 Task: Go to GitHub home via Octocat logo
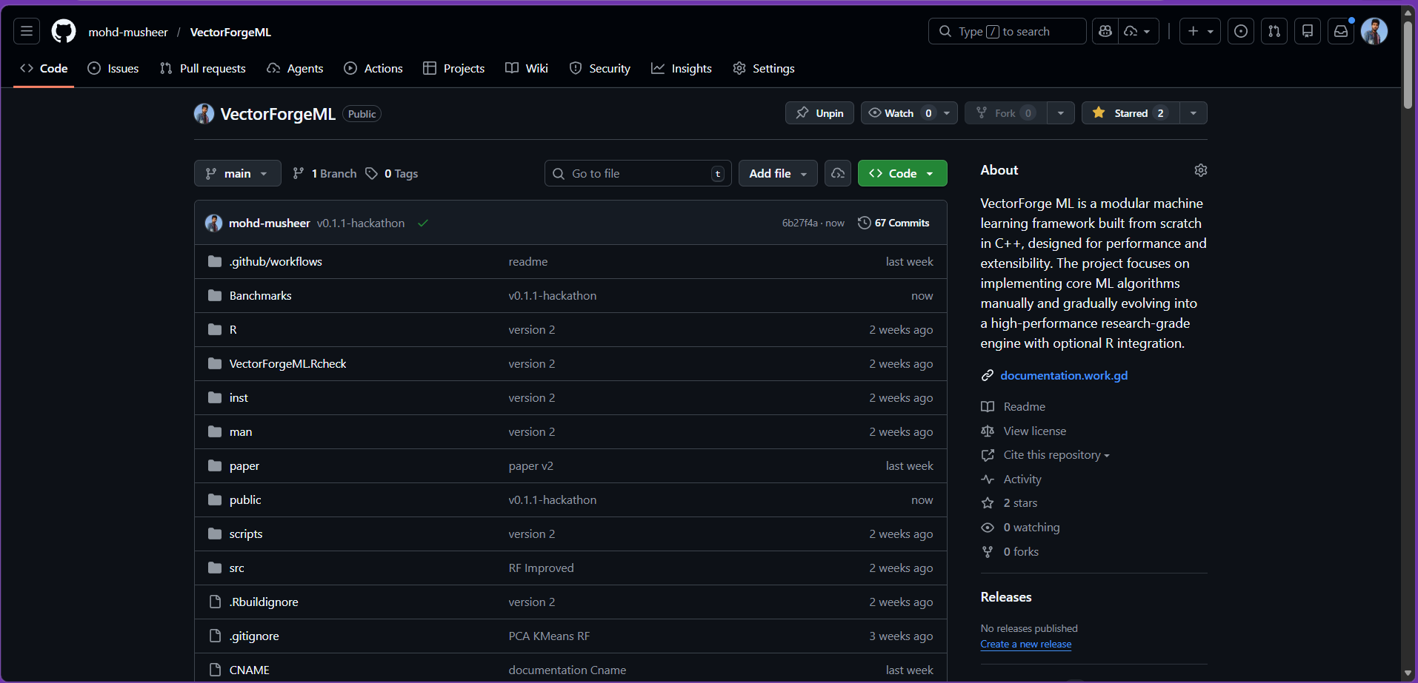[x=64, y=31]
